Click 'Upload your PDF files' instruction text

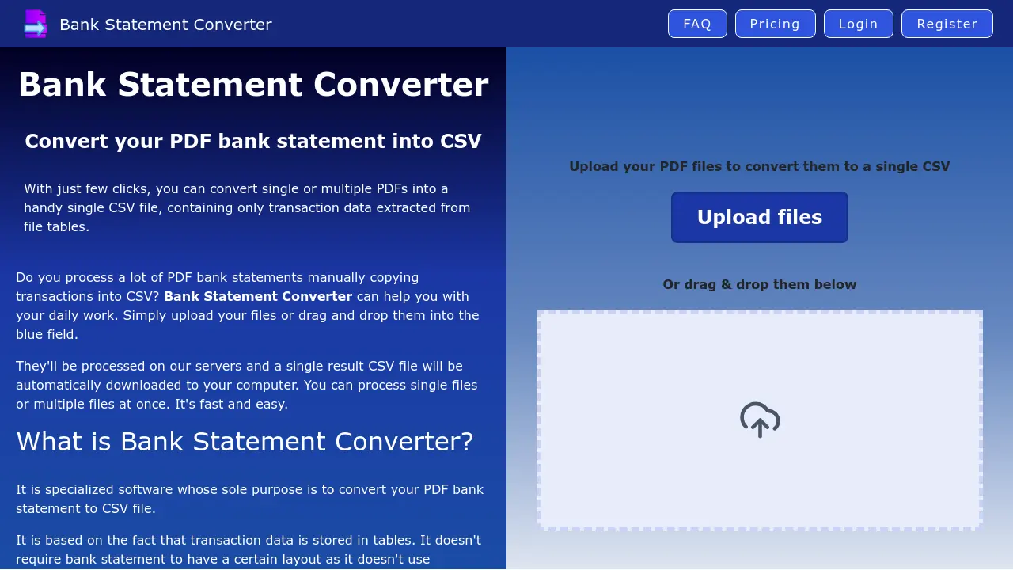point(759,166)
